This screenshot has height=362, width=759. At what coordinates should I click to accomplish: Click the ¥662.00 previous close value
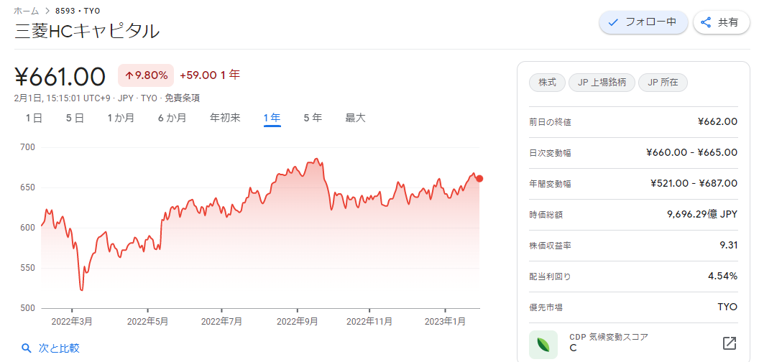tap(718, 121)
